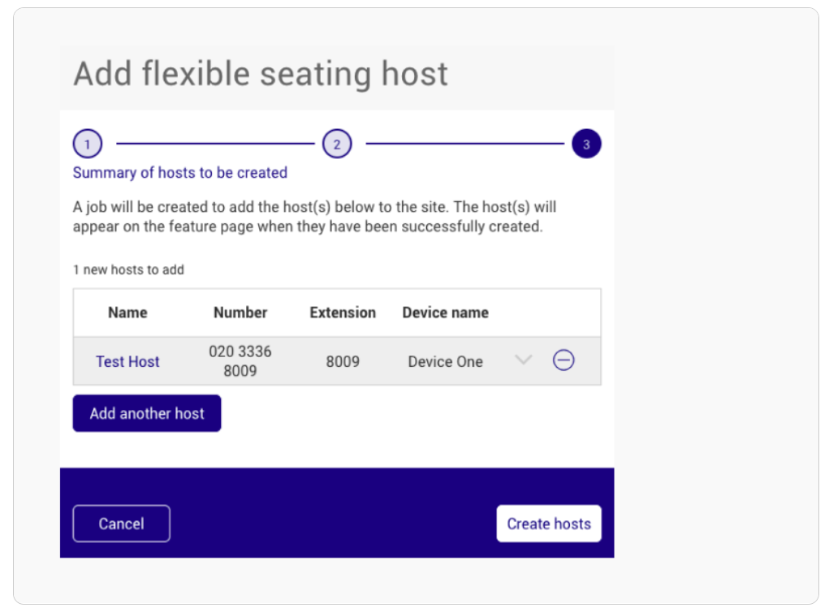
Task: Confirm with the Create hosts button
Action: tap(549, 524)
